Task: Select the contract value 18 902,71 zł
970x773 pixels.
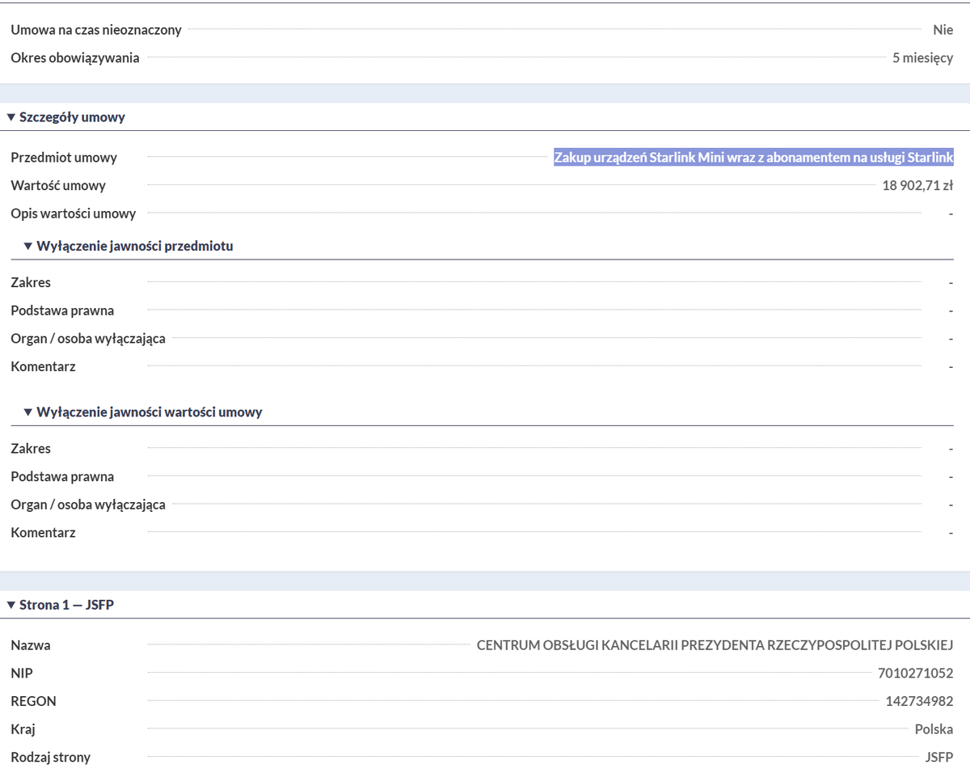Action: [x=917, y=185]
